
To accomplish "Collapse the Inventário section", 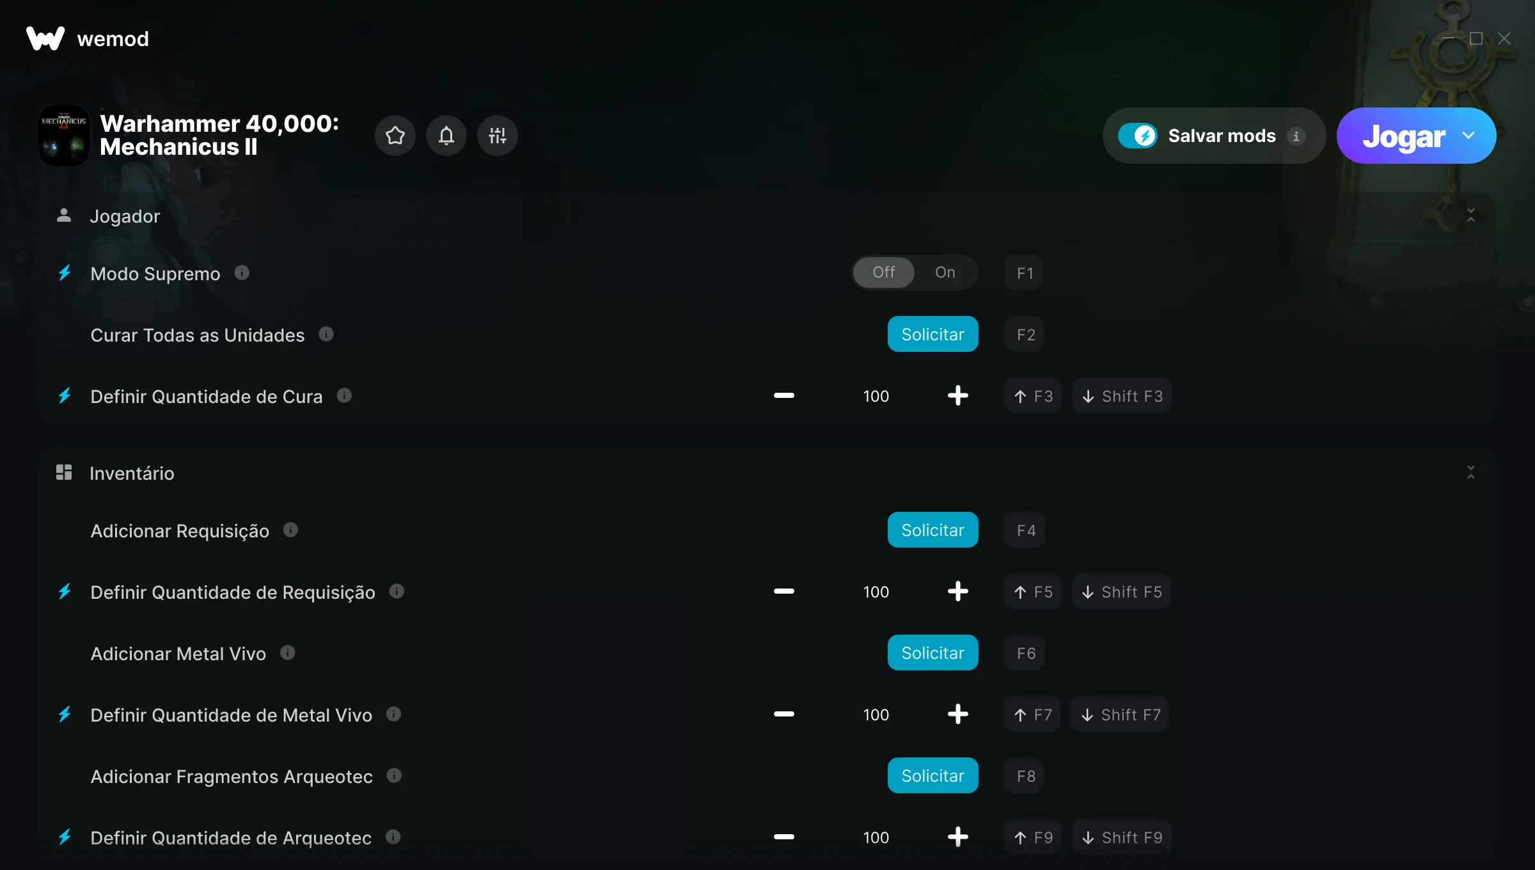I will (x=1471, y=473).
